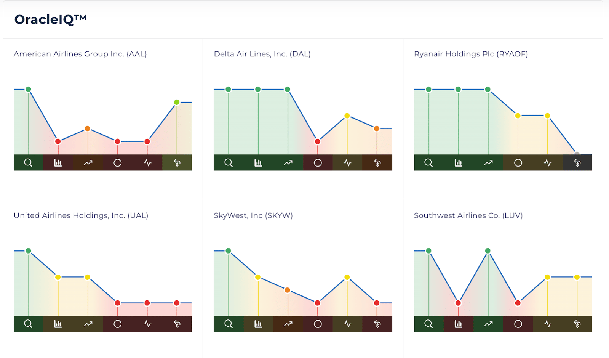The image size is (609, 358).
Task: Click the pulse icon under Ryanair chart
Action: 548,163
